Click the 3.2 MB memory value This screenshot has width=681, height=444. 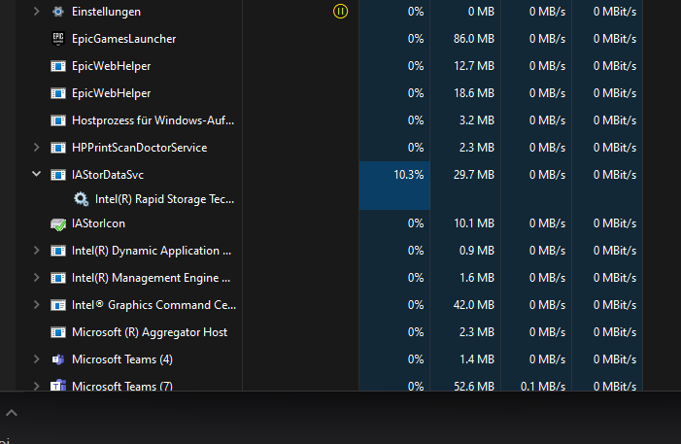[x=477, y=120]
